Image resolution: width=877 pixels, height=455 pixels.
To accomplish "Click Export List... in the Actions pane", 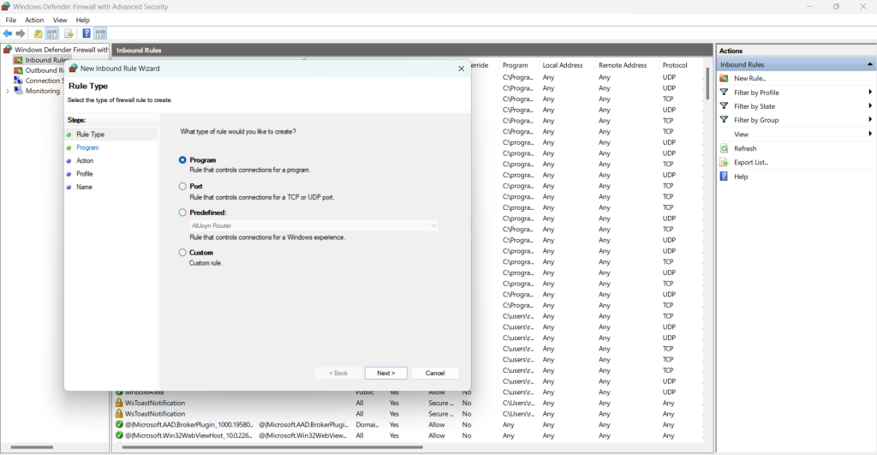I will [751, 162].
